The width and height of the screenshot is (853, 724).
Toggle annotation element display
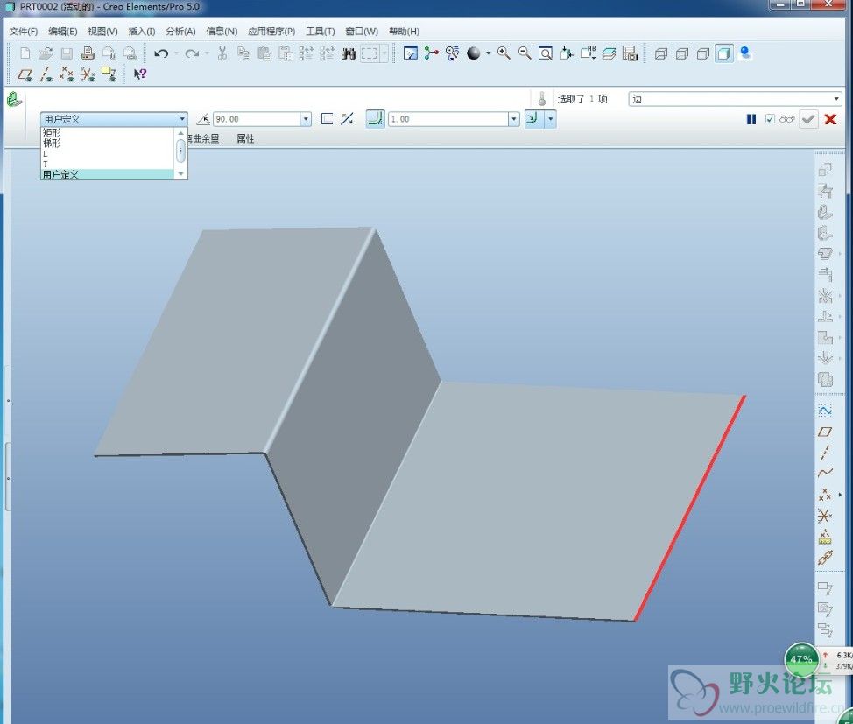click(109, 74)
